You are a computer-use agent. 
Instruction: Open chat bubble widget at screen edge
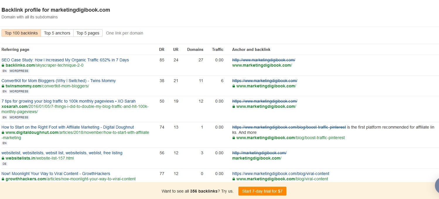coord(437,185)
